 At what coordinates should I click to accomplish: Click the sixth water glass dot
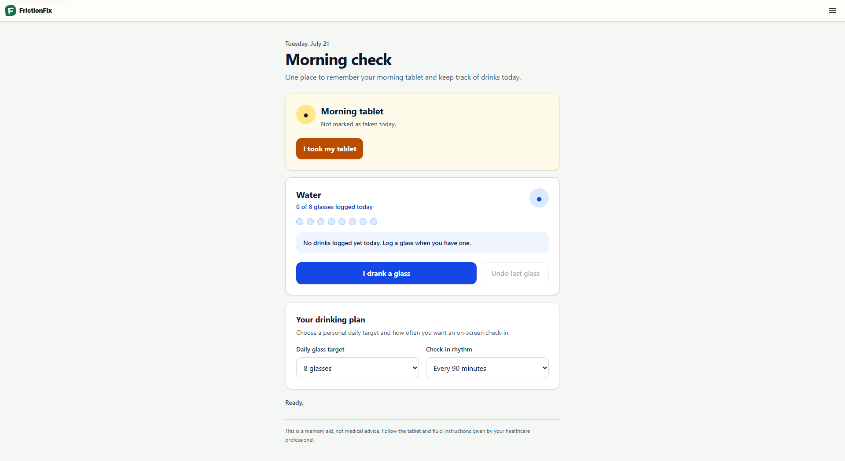(353, 222)
